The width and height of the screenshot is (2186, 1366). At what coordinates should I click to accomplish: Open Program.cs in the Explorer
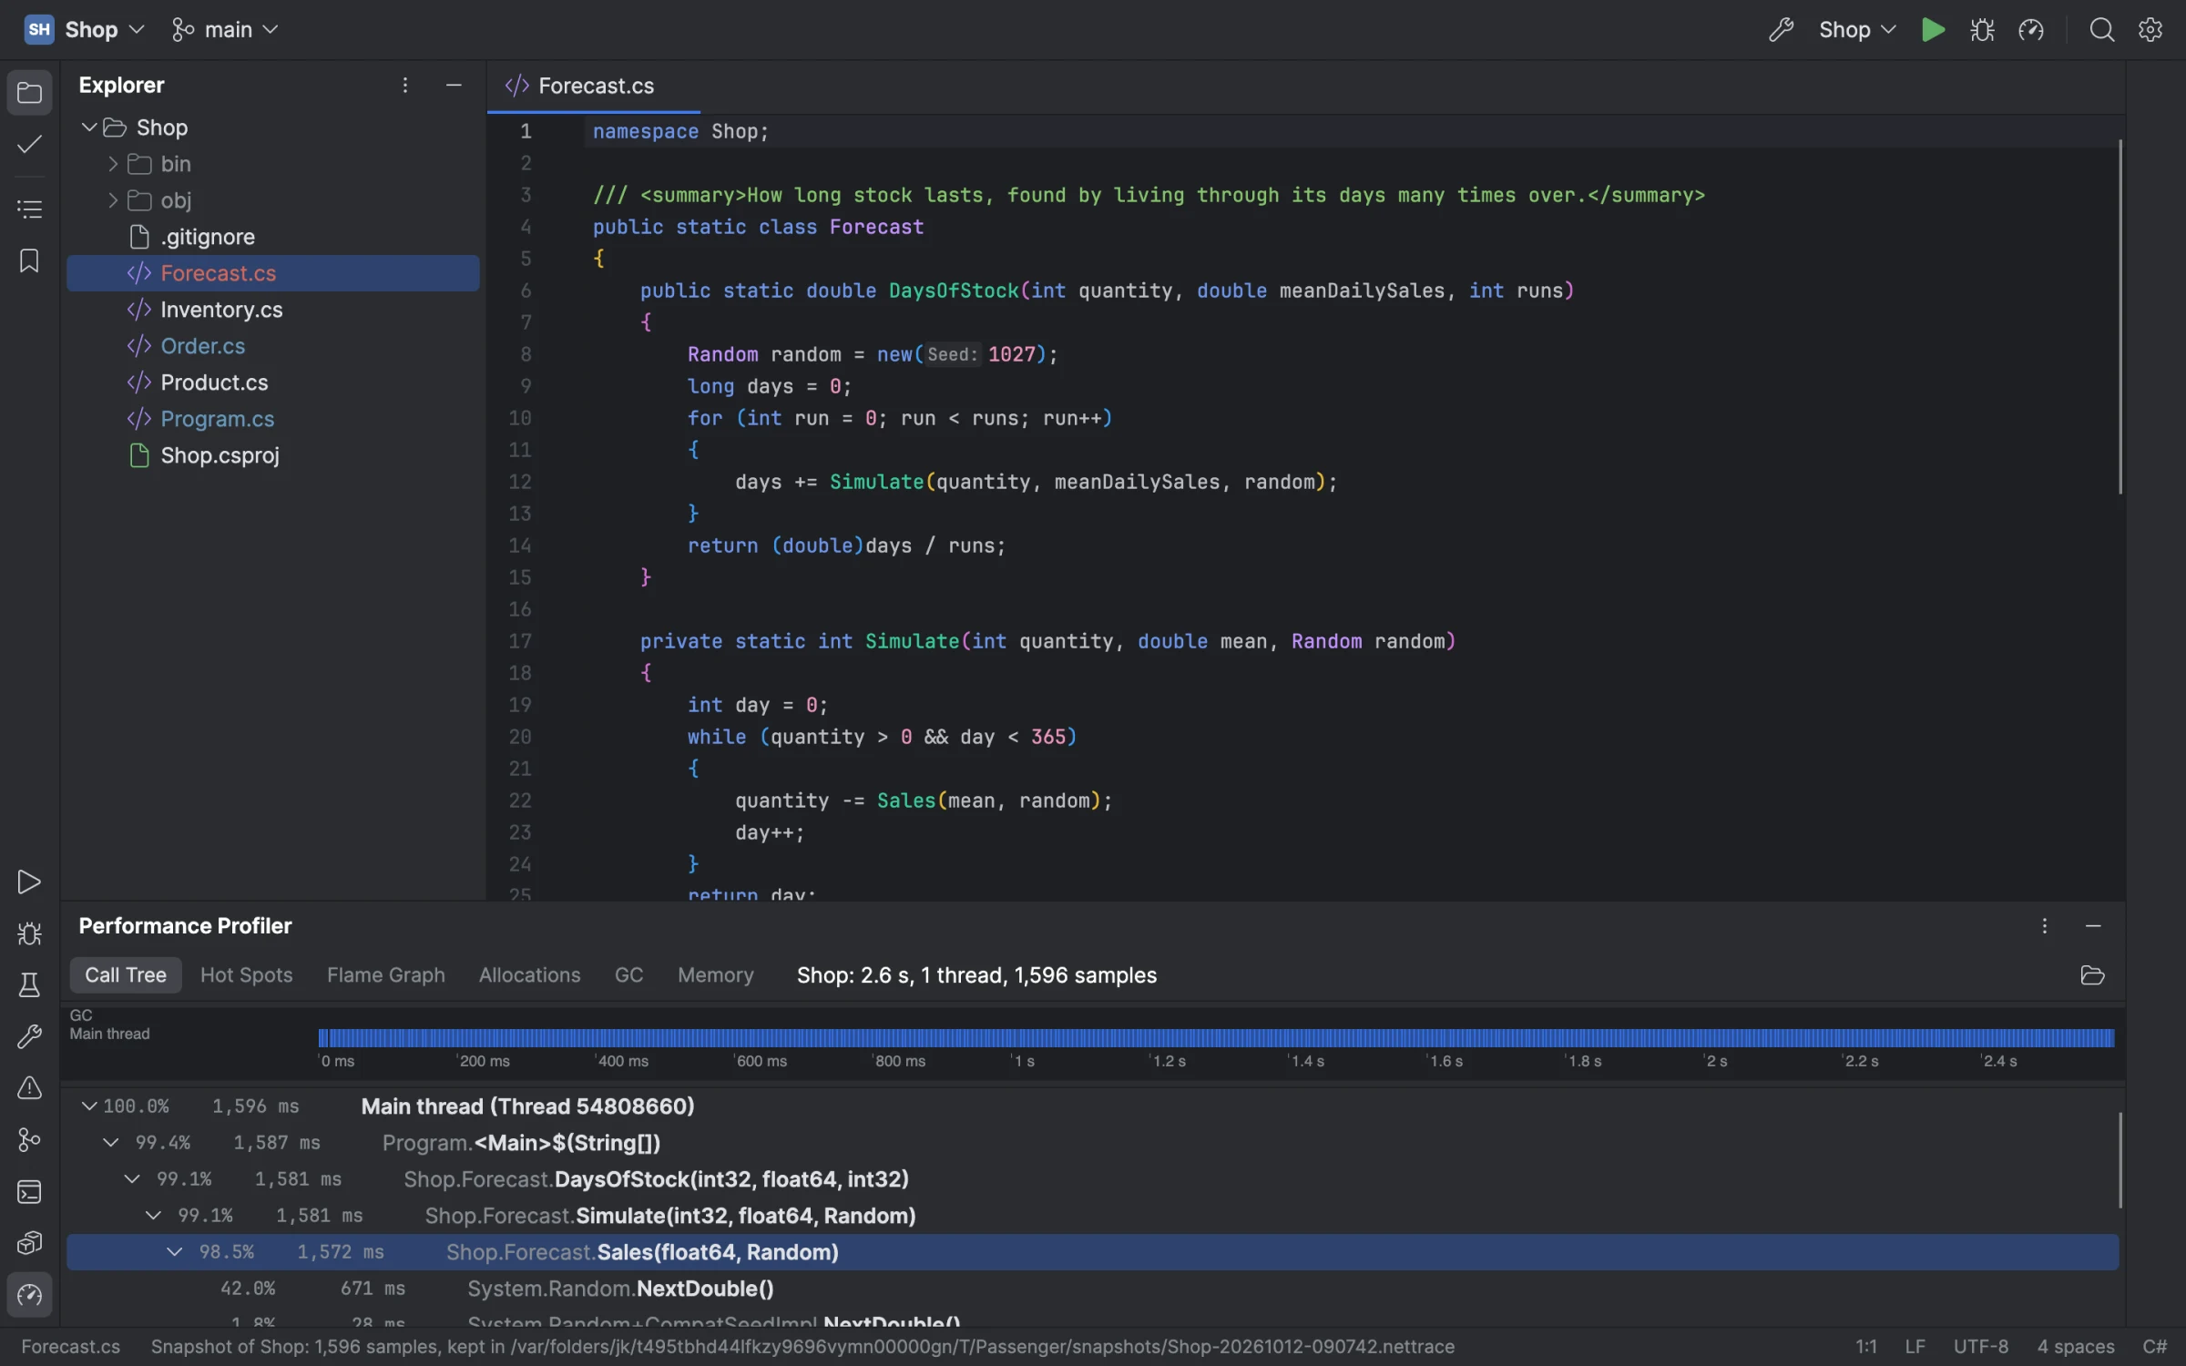(x=273, y=419)
